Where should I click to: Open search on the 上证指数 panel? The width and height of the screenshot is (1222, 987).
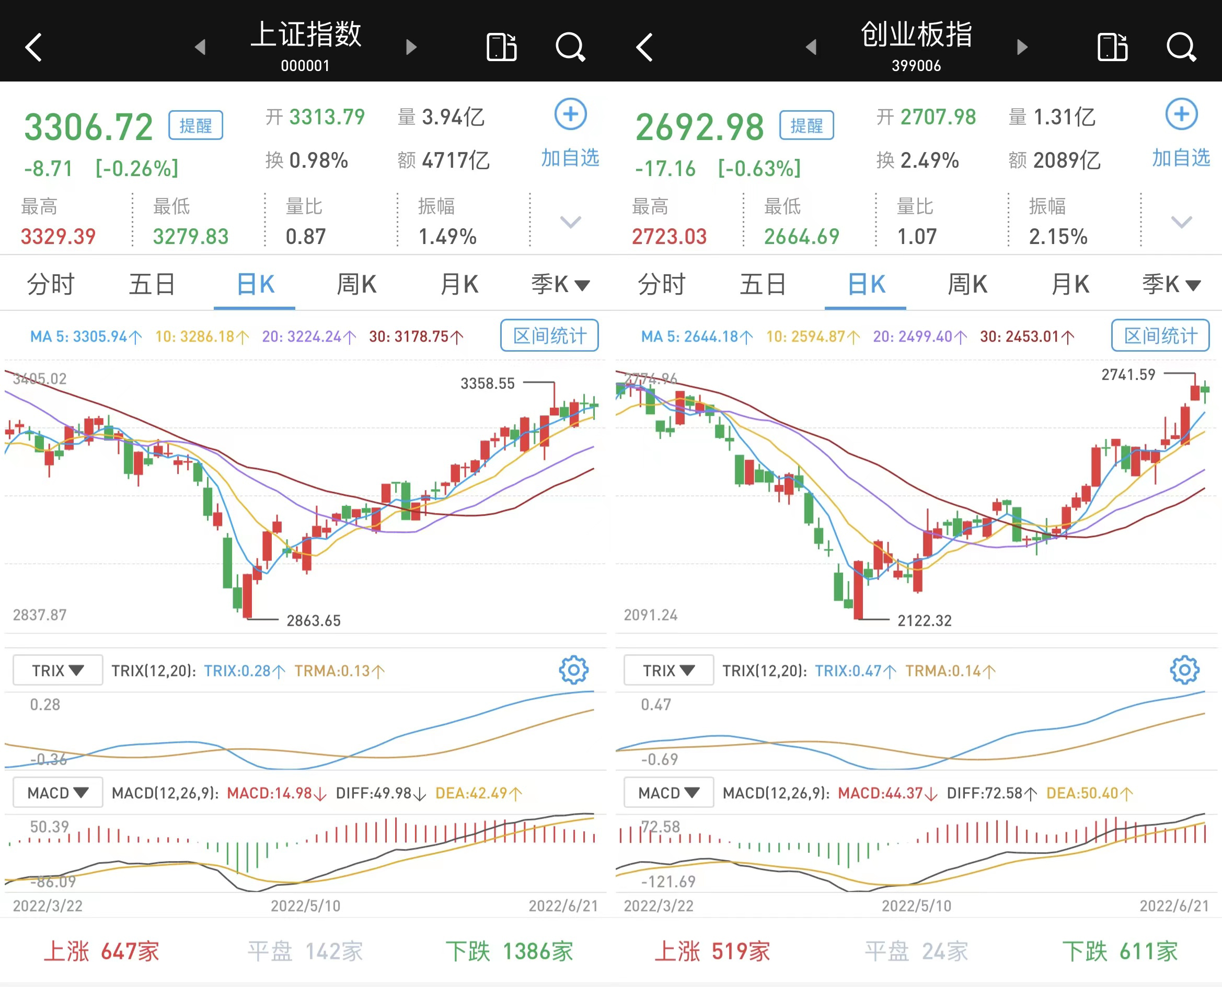tap(570, 47)
